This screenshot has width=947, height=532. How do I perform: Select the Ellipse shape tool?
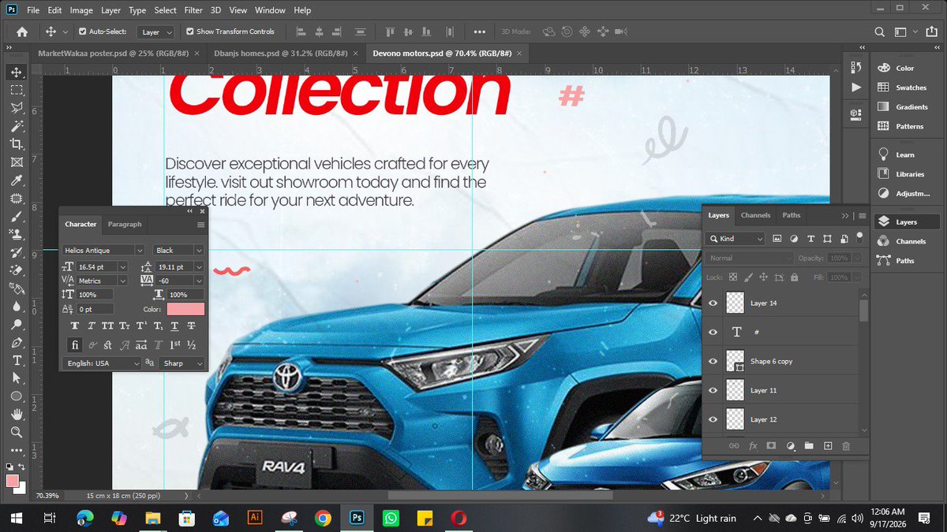pos(17,396)
